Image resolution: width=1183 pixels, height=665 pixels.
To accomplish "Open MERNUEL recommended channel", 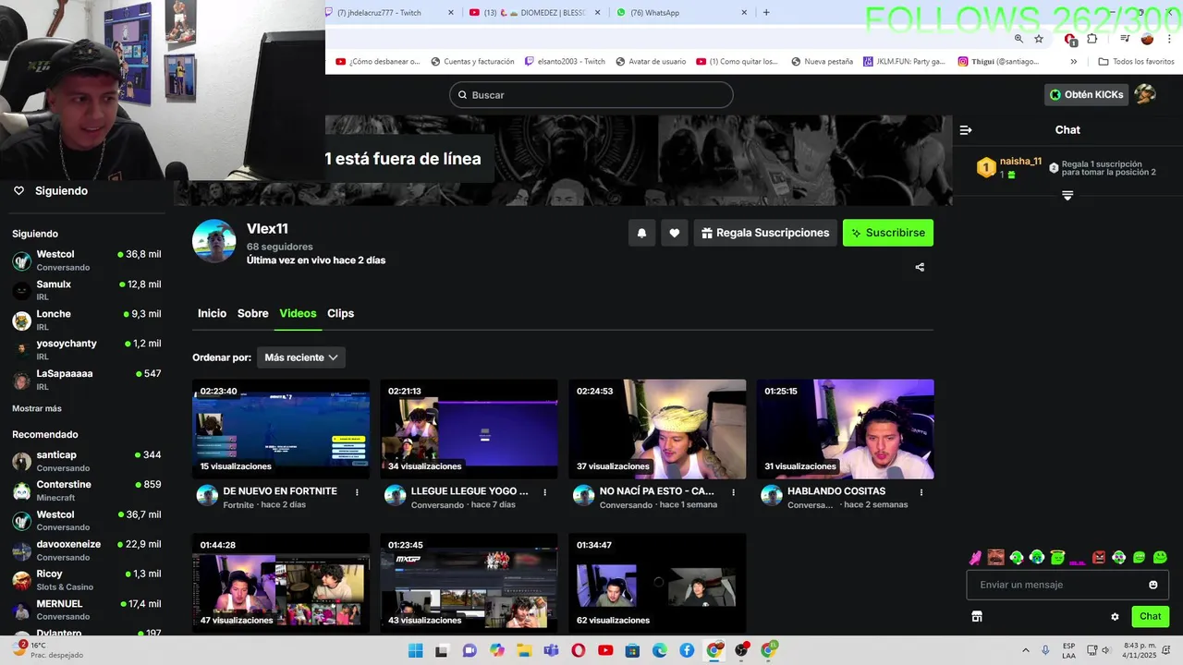I will pos(87,610).
